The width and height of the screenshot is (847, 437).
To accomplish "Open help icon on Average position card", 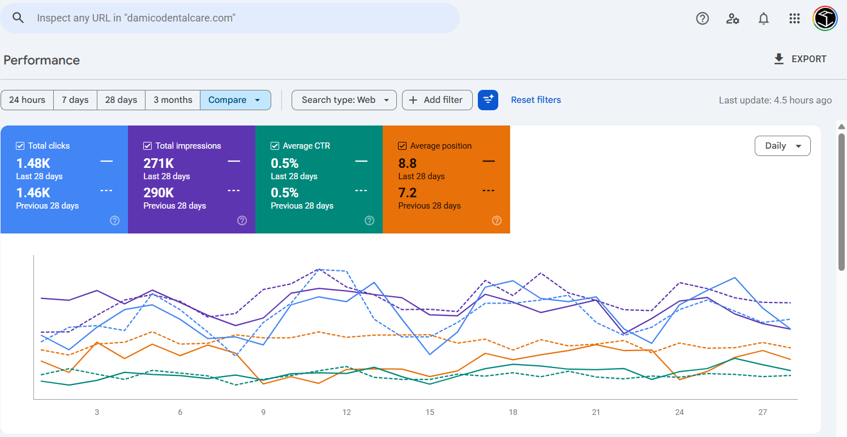I will click(497, 220).
